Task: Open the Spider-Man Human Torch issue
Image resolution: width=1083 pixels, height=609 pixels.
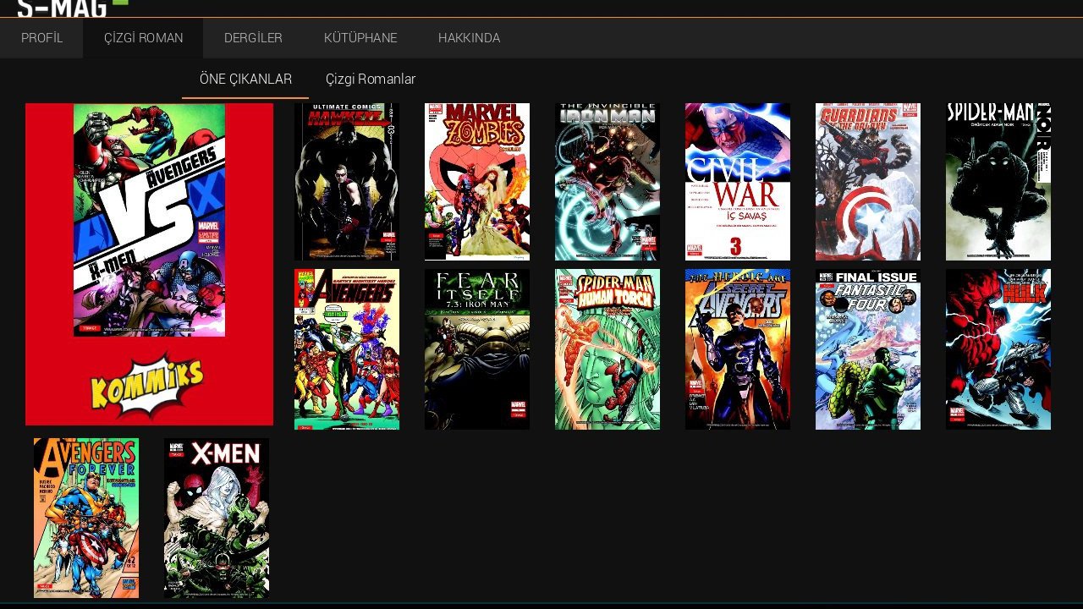Action: pyautogui.click(x=607, y=348)
